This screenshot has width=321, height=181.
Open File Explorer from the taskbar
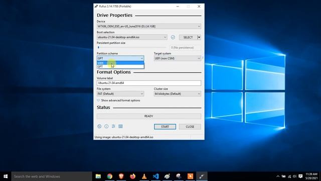pyautogui.click(x=98, y=176)
